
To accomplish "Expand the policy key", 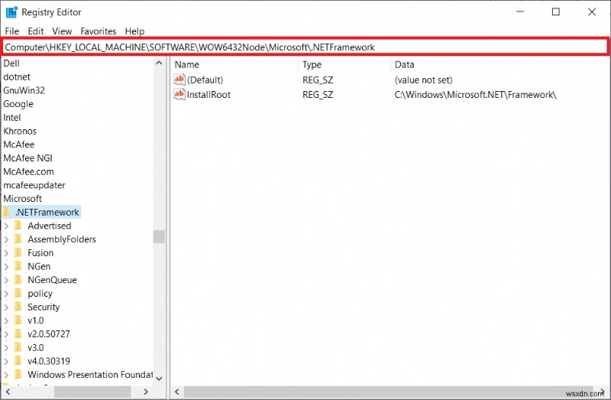I will pos(6,294).
